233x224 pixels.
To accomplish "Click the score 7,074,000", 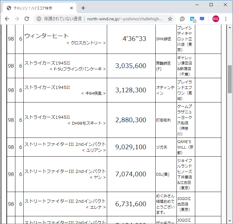I will [x=131, y=174].
